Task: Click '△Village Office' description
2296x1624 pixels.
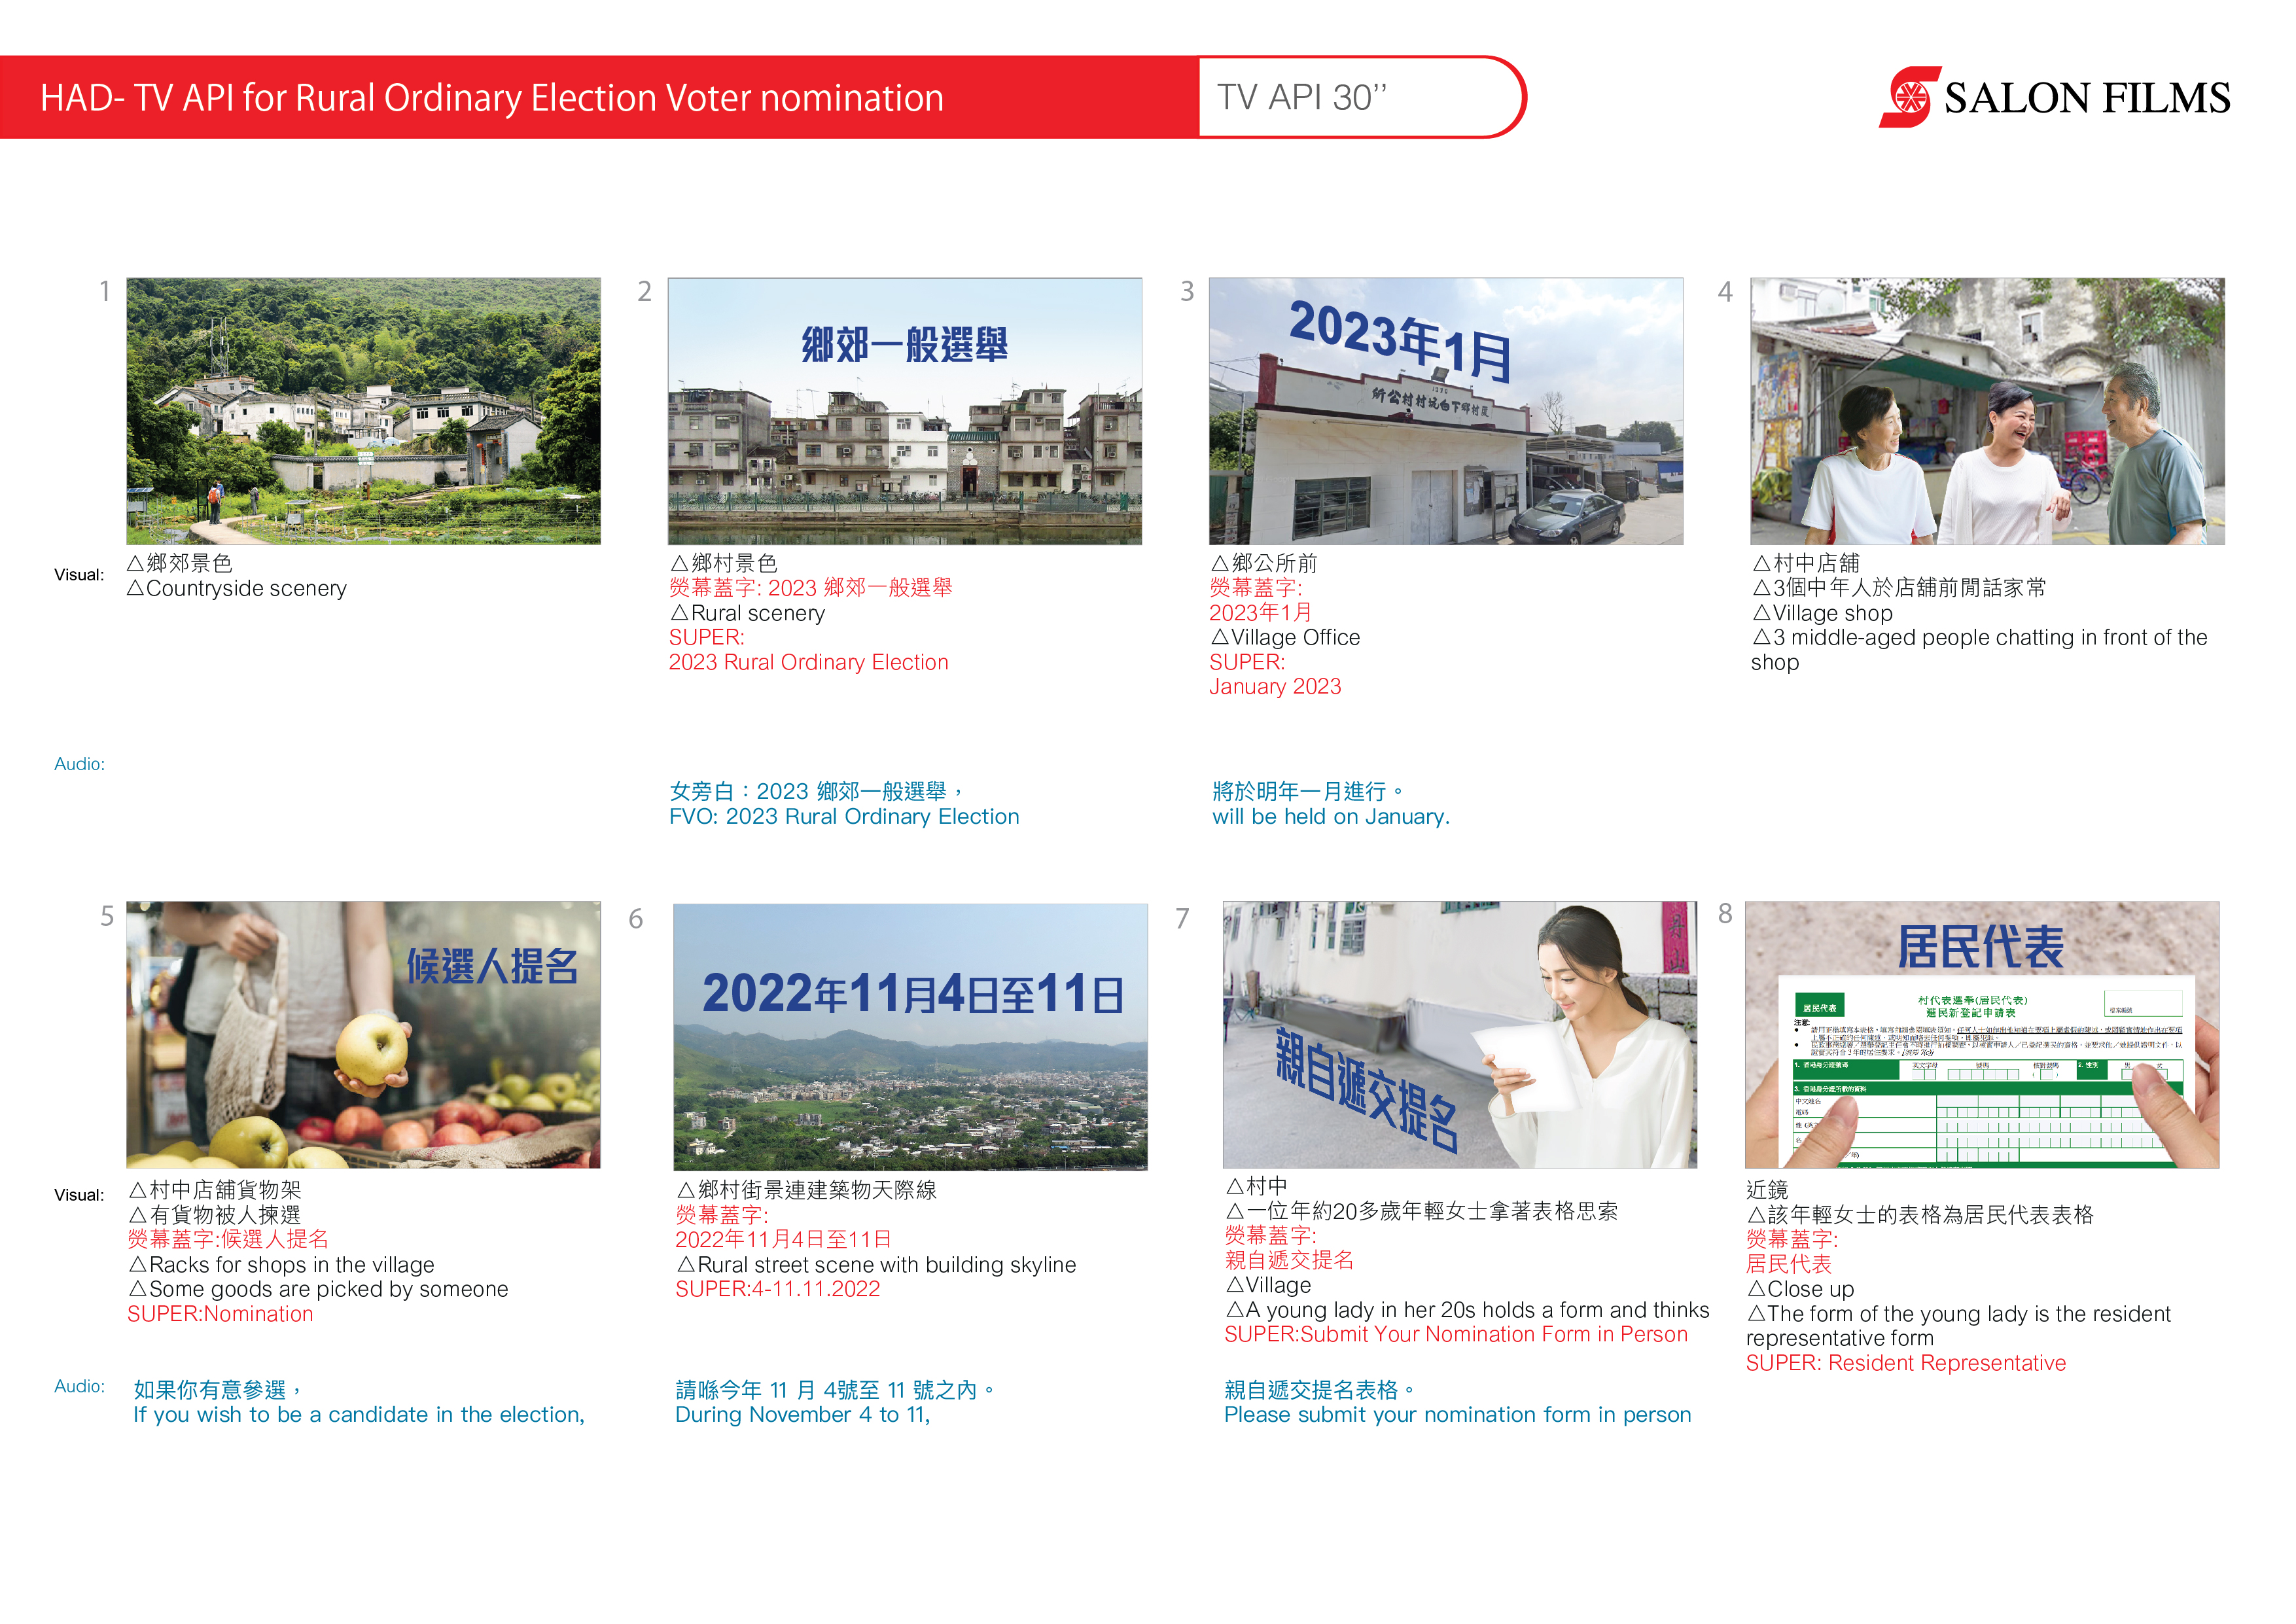Action: [x=1285, y=637]
